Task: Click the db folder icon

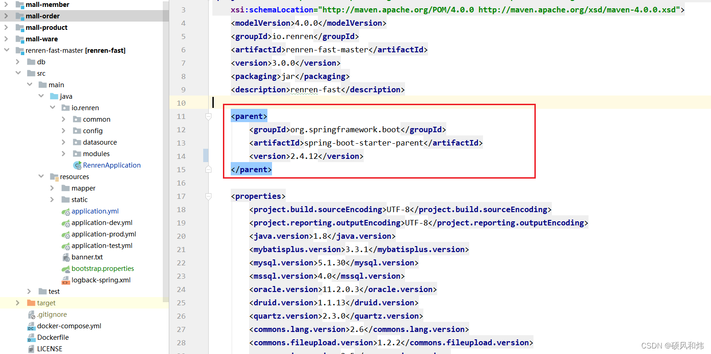Action: (x=31, y=62)
